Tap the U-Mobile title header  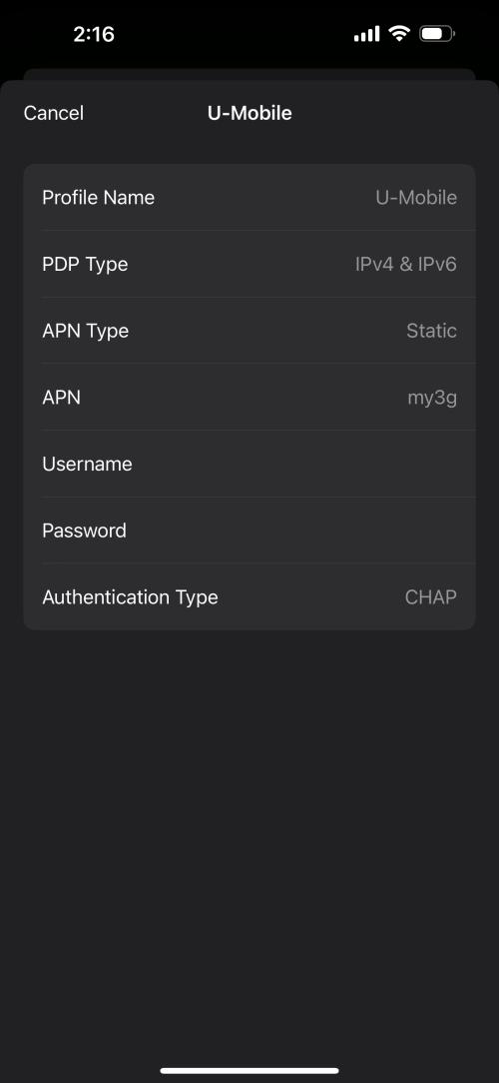pyautogui.click(x=249, y=113)
